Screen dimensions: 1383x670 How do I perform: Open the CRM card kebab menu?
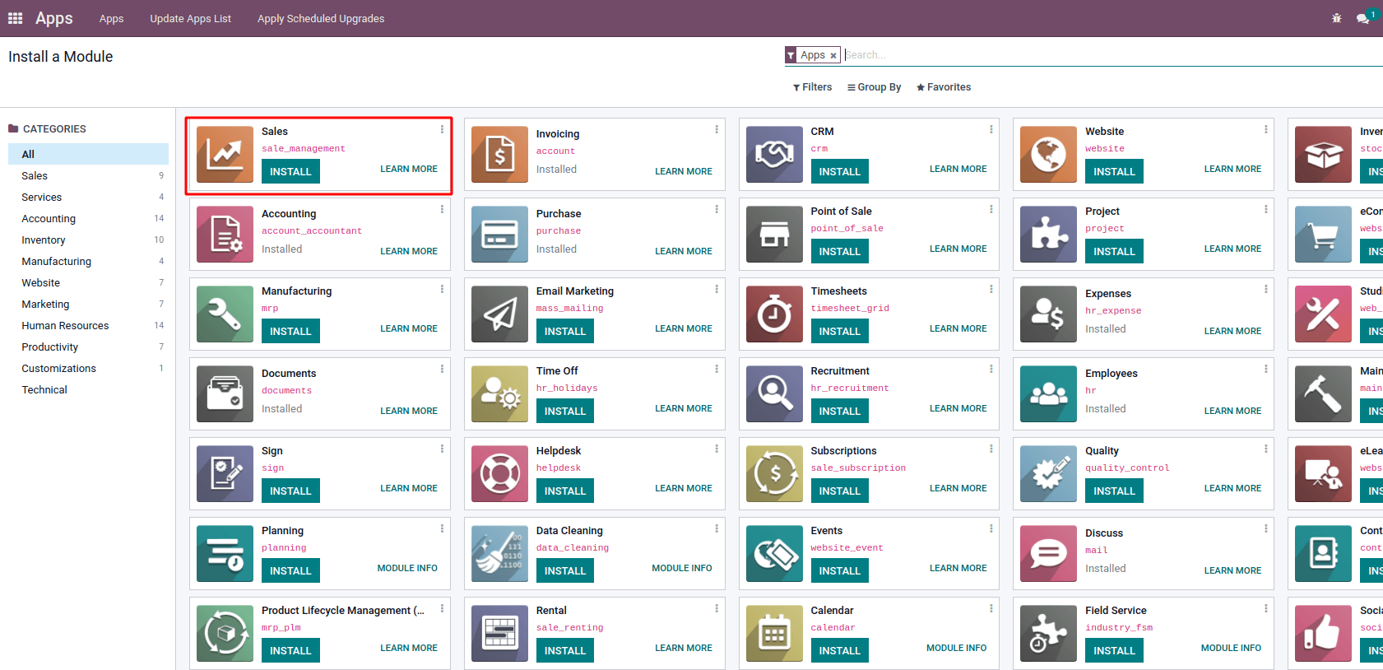[991, 129]
